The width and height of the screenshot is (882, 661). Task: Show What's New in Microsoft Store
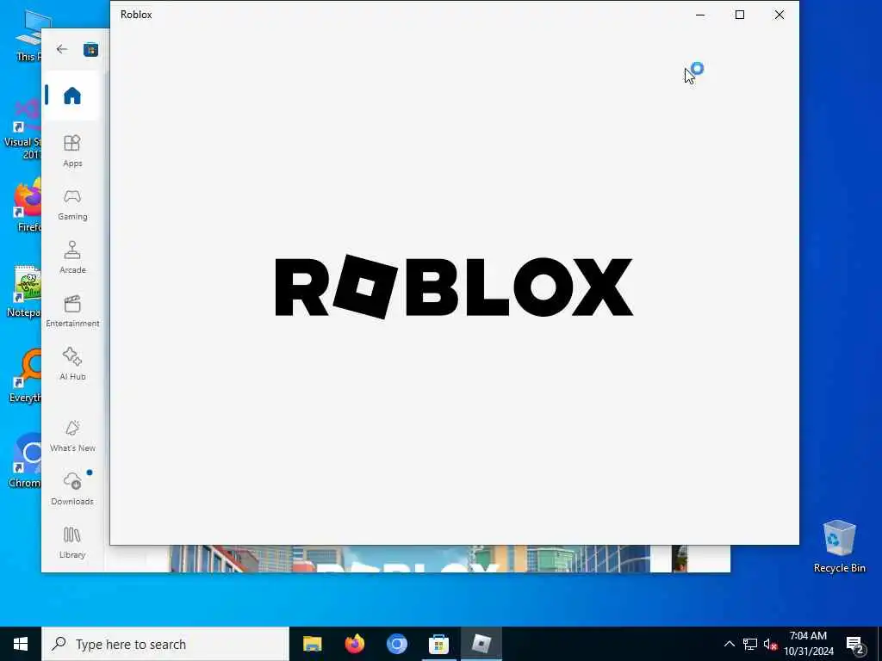click(x=72, y=436)
